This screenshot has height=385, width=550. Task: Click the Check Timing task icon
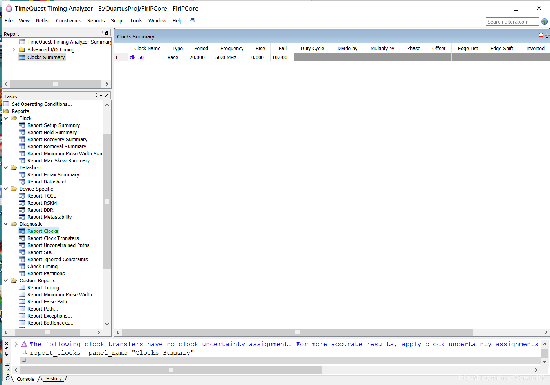[22, 267]
